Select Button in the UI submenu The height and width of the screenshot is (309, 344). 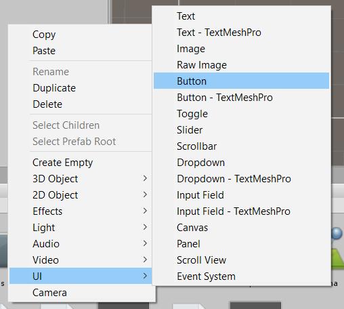pyautogui.click(x=241, y=81)
